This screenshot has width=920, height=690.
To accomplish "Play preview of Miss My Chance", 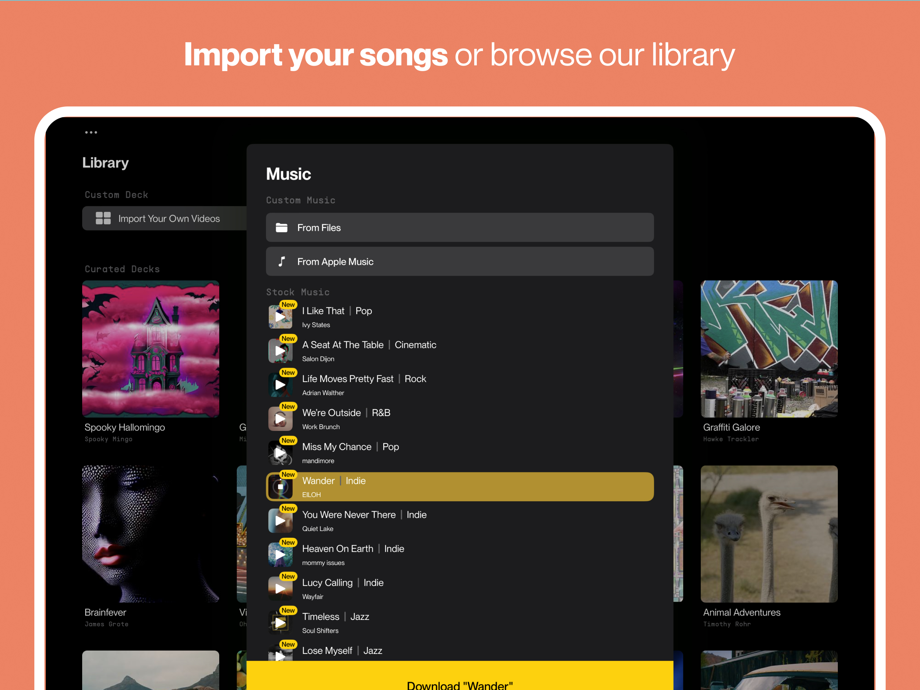I will point(280,453).
